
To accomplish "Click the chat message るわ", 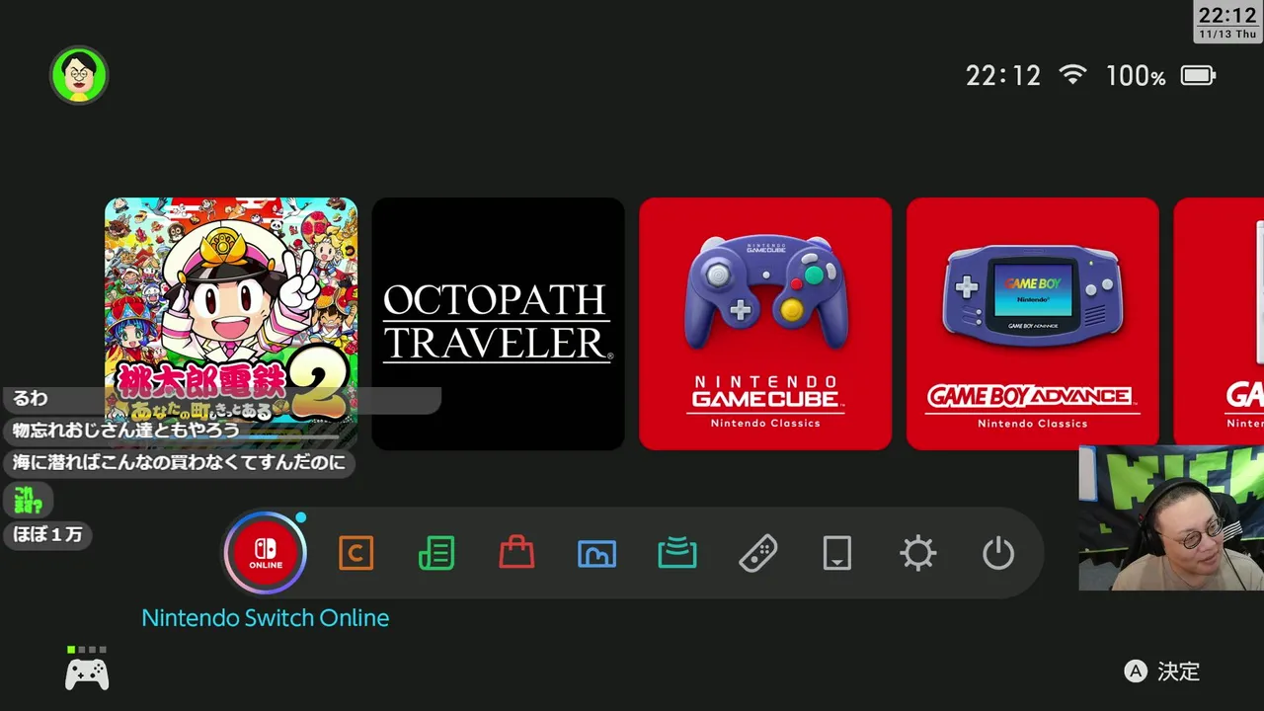I will (x=31, y=399).
